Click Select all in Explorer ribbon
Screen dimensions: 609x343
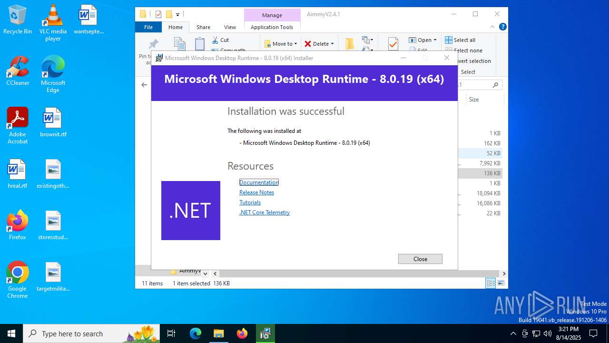click(x=460, y=40)
